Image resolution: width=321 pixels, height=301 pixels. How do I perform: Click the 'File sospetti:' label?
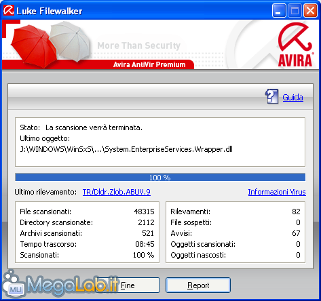pos(191,222)
